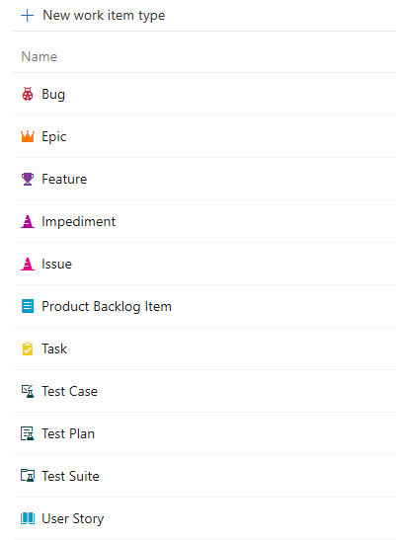Click the orange Epic crown icon
This screenshot has width=396, height=540.
28,136
